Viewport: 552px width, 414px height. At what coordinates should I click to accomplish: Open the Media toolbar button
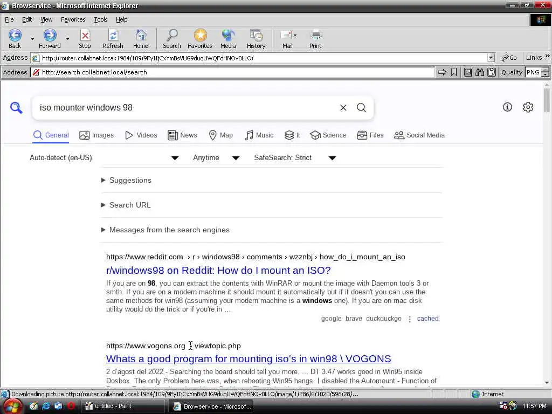[228, 39]
